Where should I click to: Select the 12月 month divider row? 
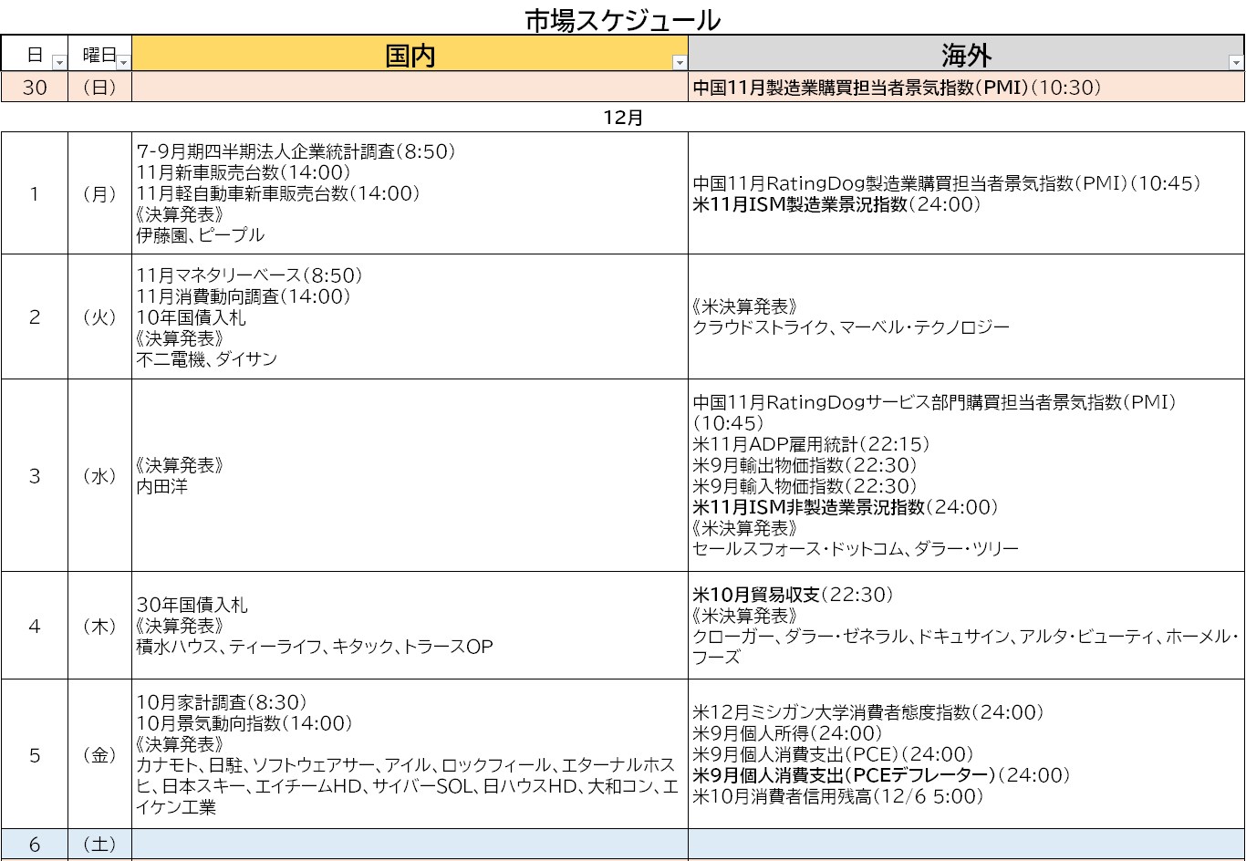[x=622, y=118]
